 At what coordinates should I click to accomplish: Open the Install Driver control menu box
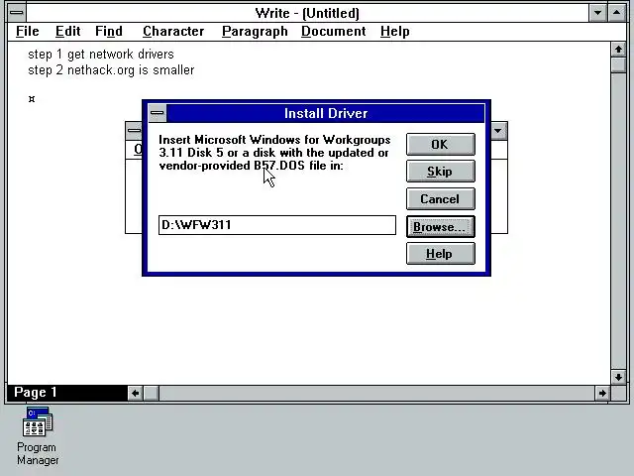click(x=158, y=113)
